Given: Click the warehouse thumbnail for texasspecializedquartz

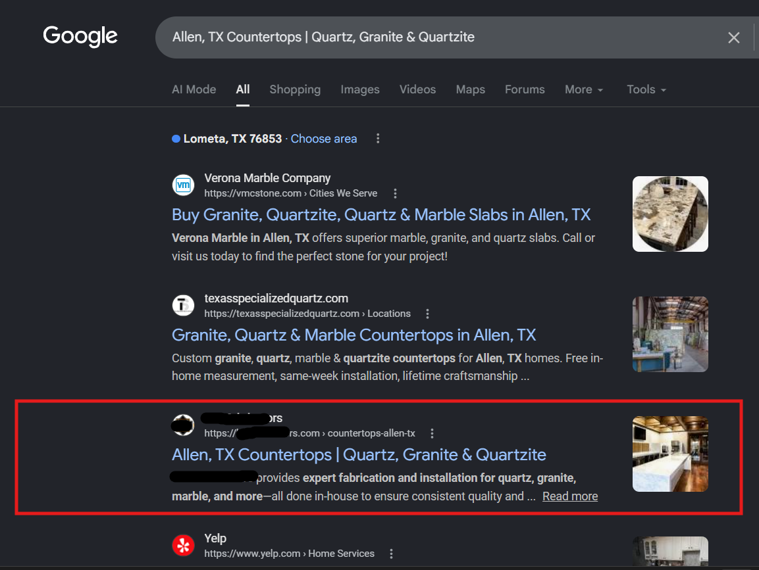Looking at the screenshot, I should point(670,334).
